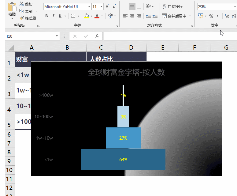Apply red font color
The width and height of the screenshot is (237, 196).
pos(97,16)
